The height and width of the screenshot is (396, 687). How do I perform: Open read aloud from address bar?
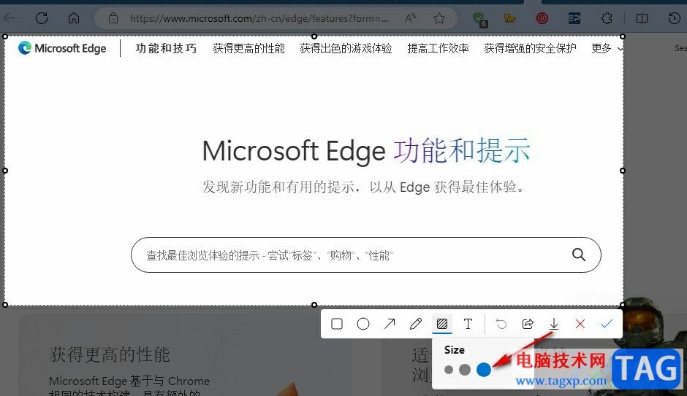[411, 18]
